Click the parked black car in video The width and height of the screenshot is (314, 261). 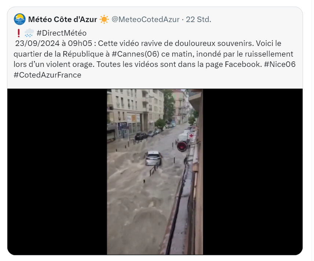[141, 136]
